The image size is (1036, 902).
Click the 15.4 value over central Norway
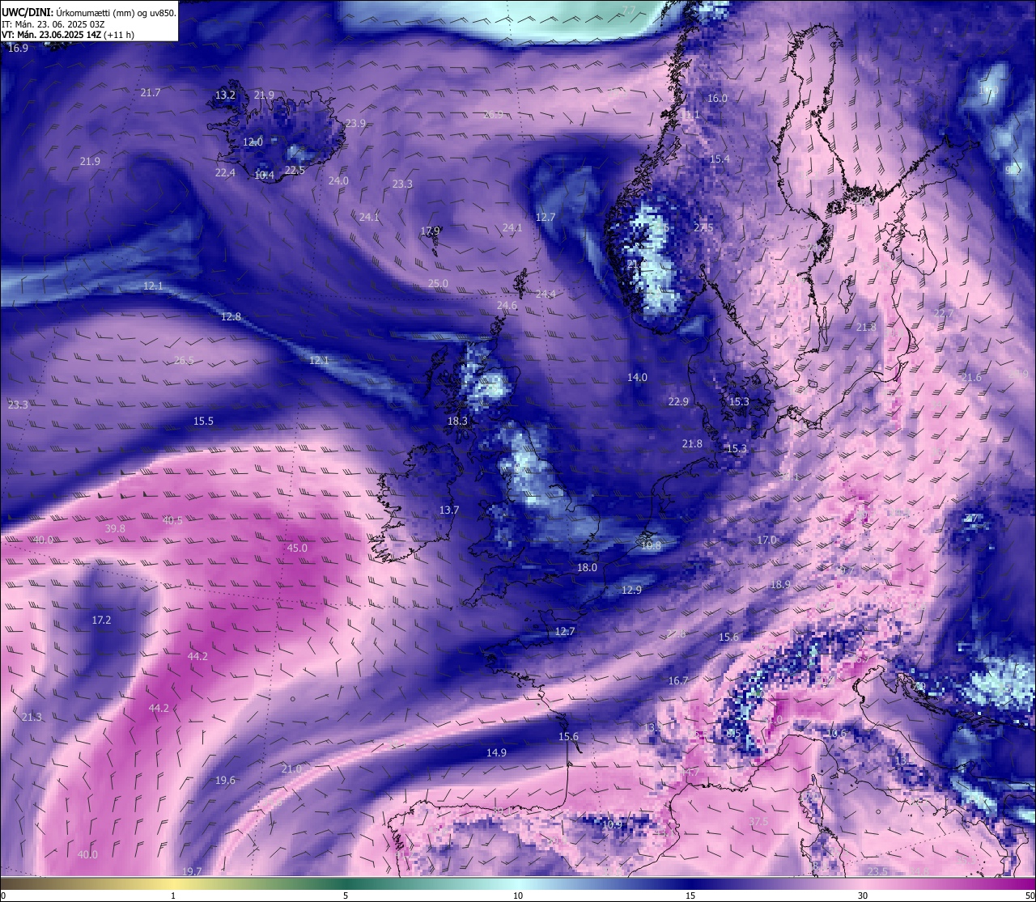click(719, 159)
